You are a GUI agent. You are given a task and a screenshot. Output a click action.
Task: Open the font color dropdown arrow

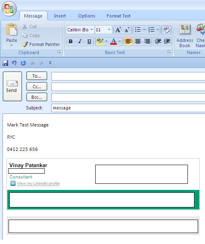pyautogui.click(x=120, y=41)
